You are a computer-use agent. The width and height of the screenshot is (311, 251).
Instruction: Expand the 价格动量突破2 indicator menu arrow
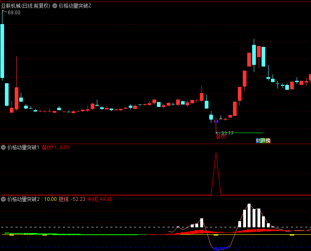(3, 199)
